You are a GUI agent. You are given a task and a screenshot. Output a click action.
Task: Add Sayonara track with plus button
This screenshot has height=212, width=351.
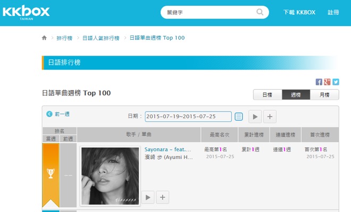tap(162, 197)
